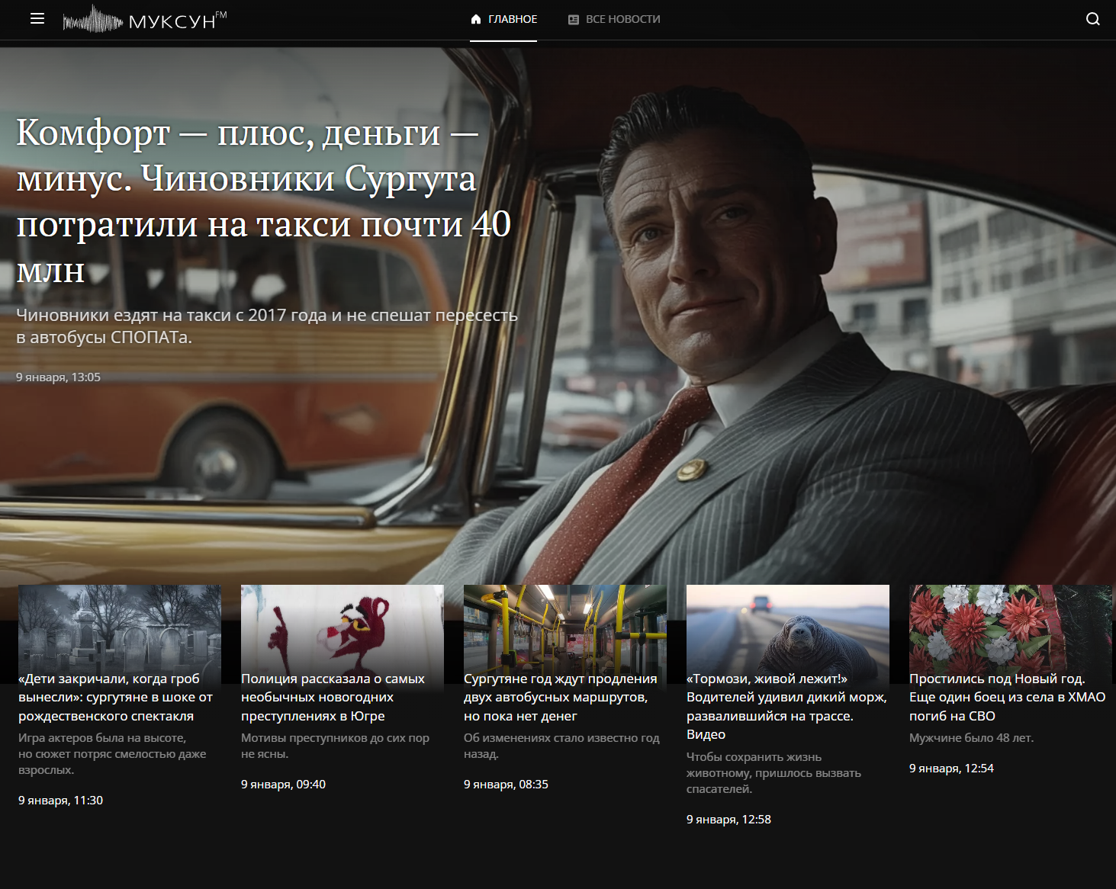Open headline about Сургут officials' taxi spending
The image size is (1116, 889).
click(x=264, y=201)
